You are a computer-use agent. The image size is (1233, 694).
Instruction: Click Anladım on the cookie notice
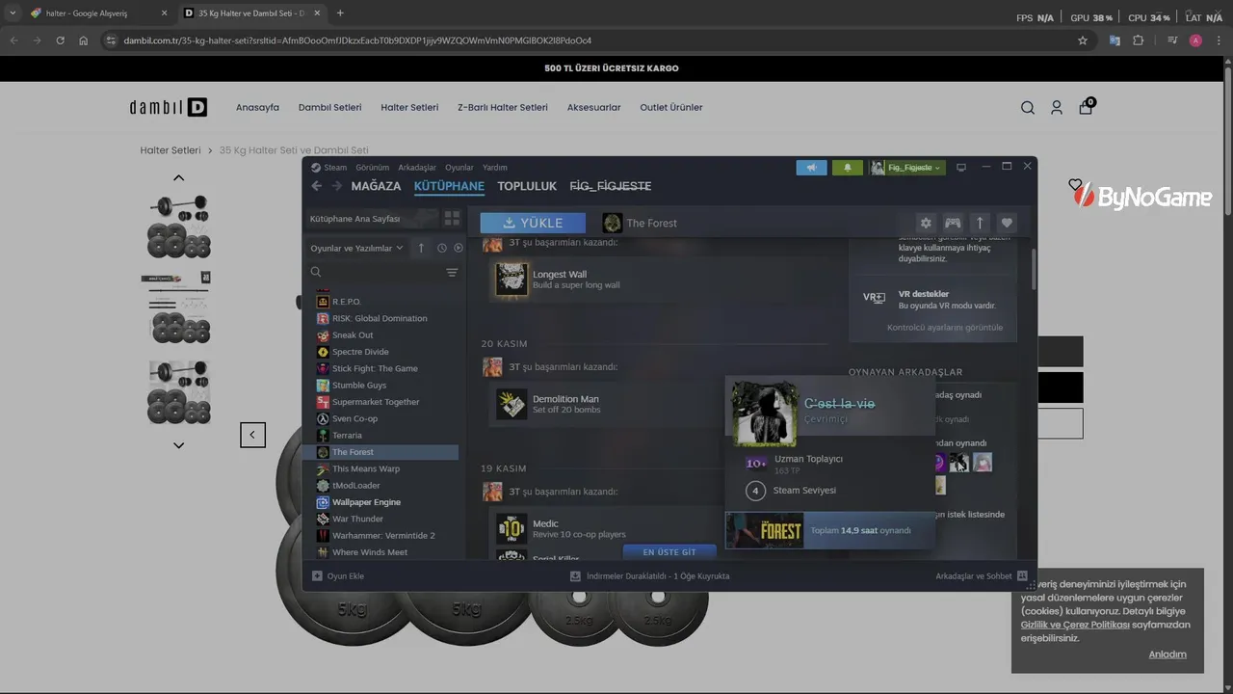(x=1167, y=654)
